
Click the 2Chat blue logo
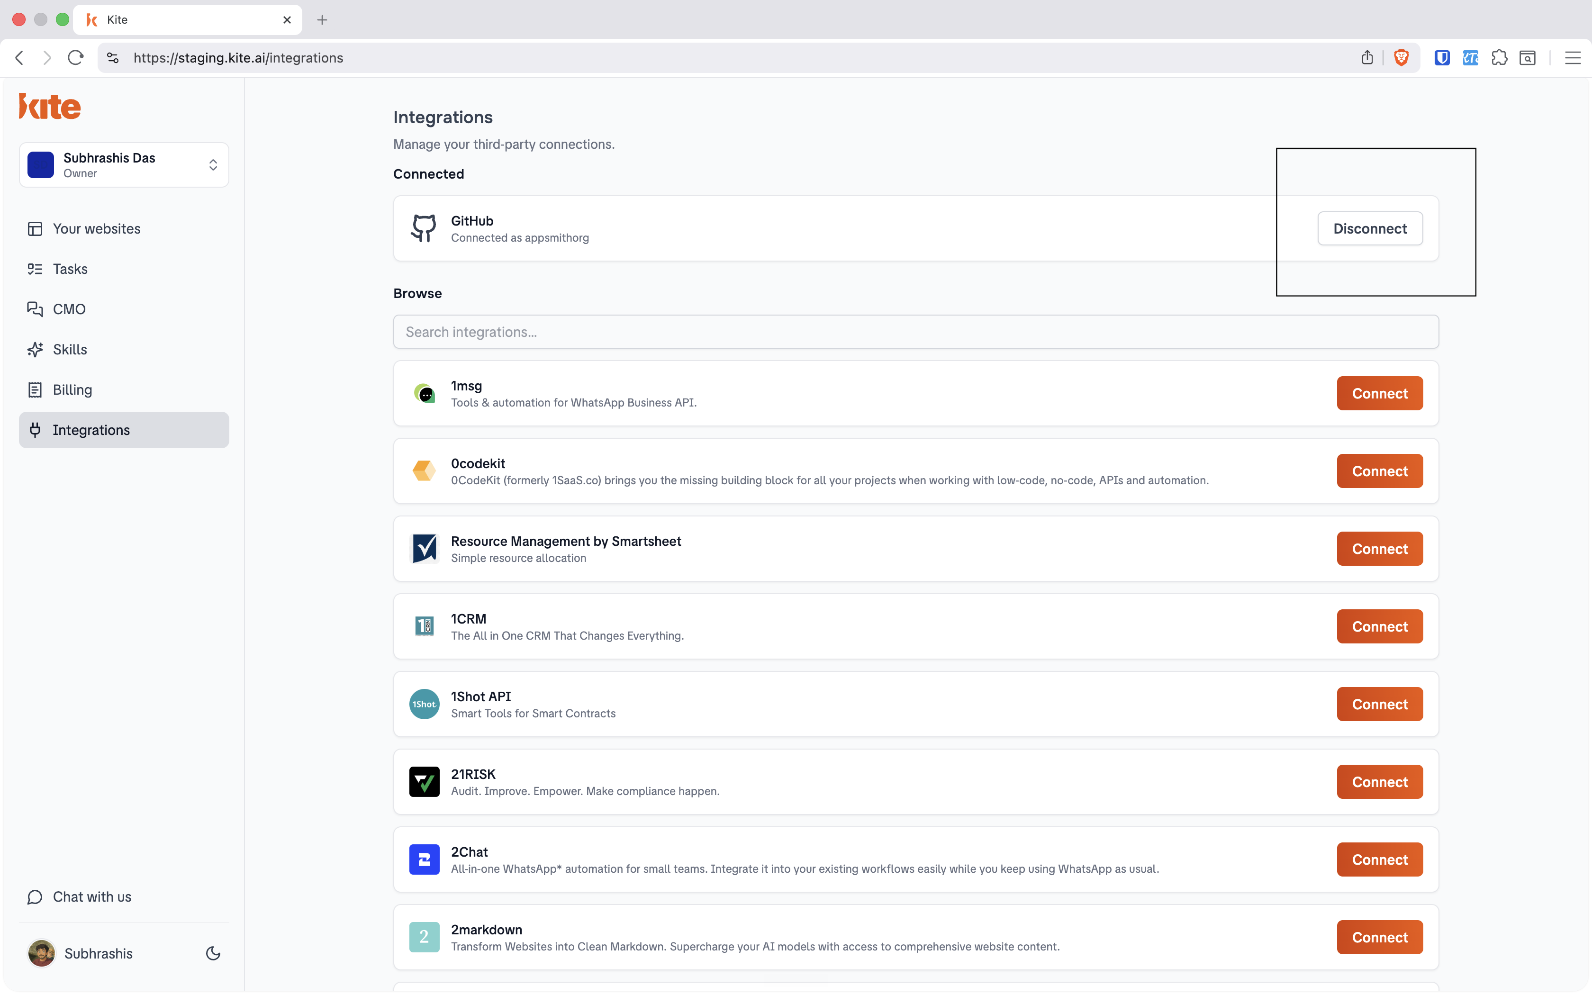click(425, 859)
